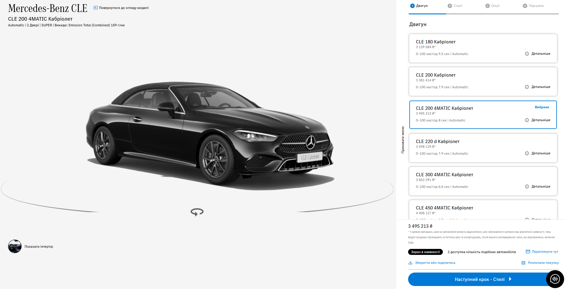The width and height of the screenshot is (565, 289).
Task: Click the Зараз в наявності badge
Action: coord(425,252)
